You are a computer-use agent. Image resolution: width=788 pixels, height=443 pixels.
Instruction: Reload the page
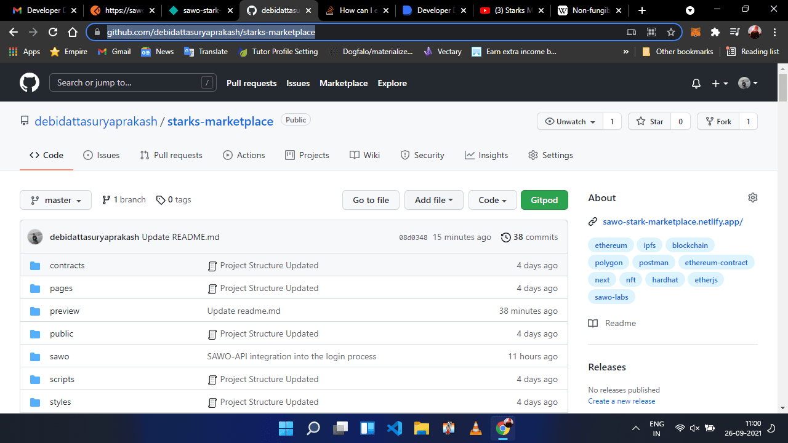click(53, 32)
